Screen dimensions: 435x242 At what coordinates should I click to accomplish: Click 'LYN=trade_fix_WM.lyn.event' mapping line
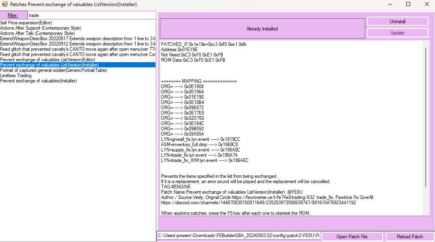tap(205, 160)
